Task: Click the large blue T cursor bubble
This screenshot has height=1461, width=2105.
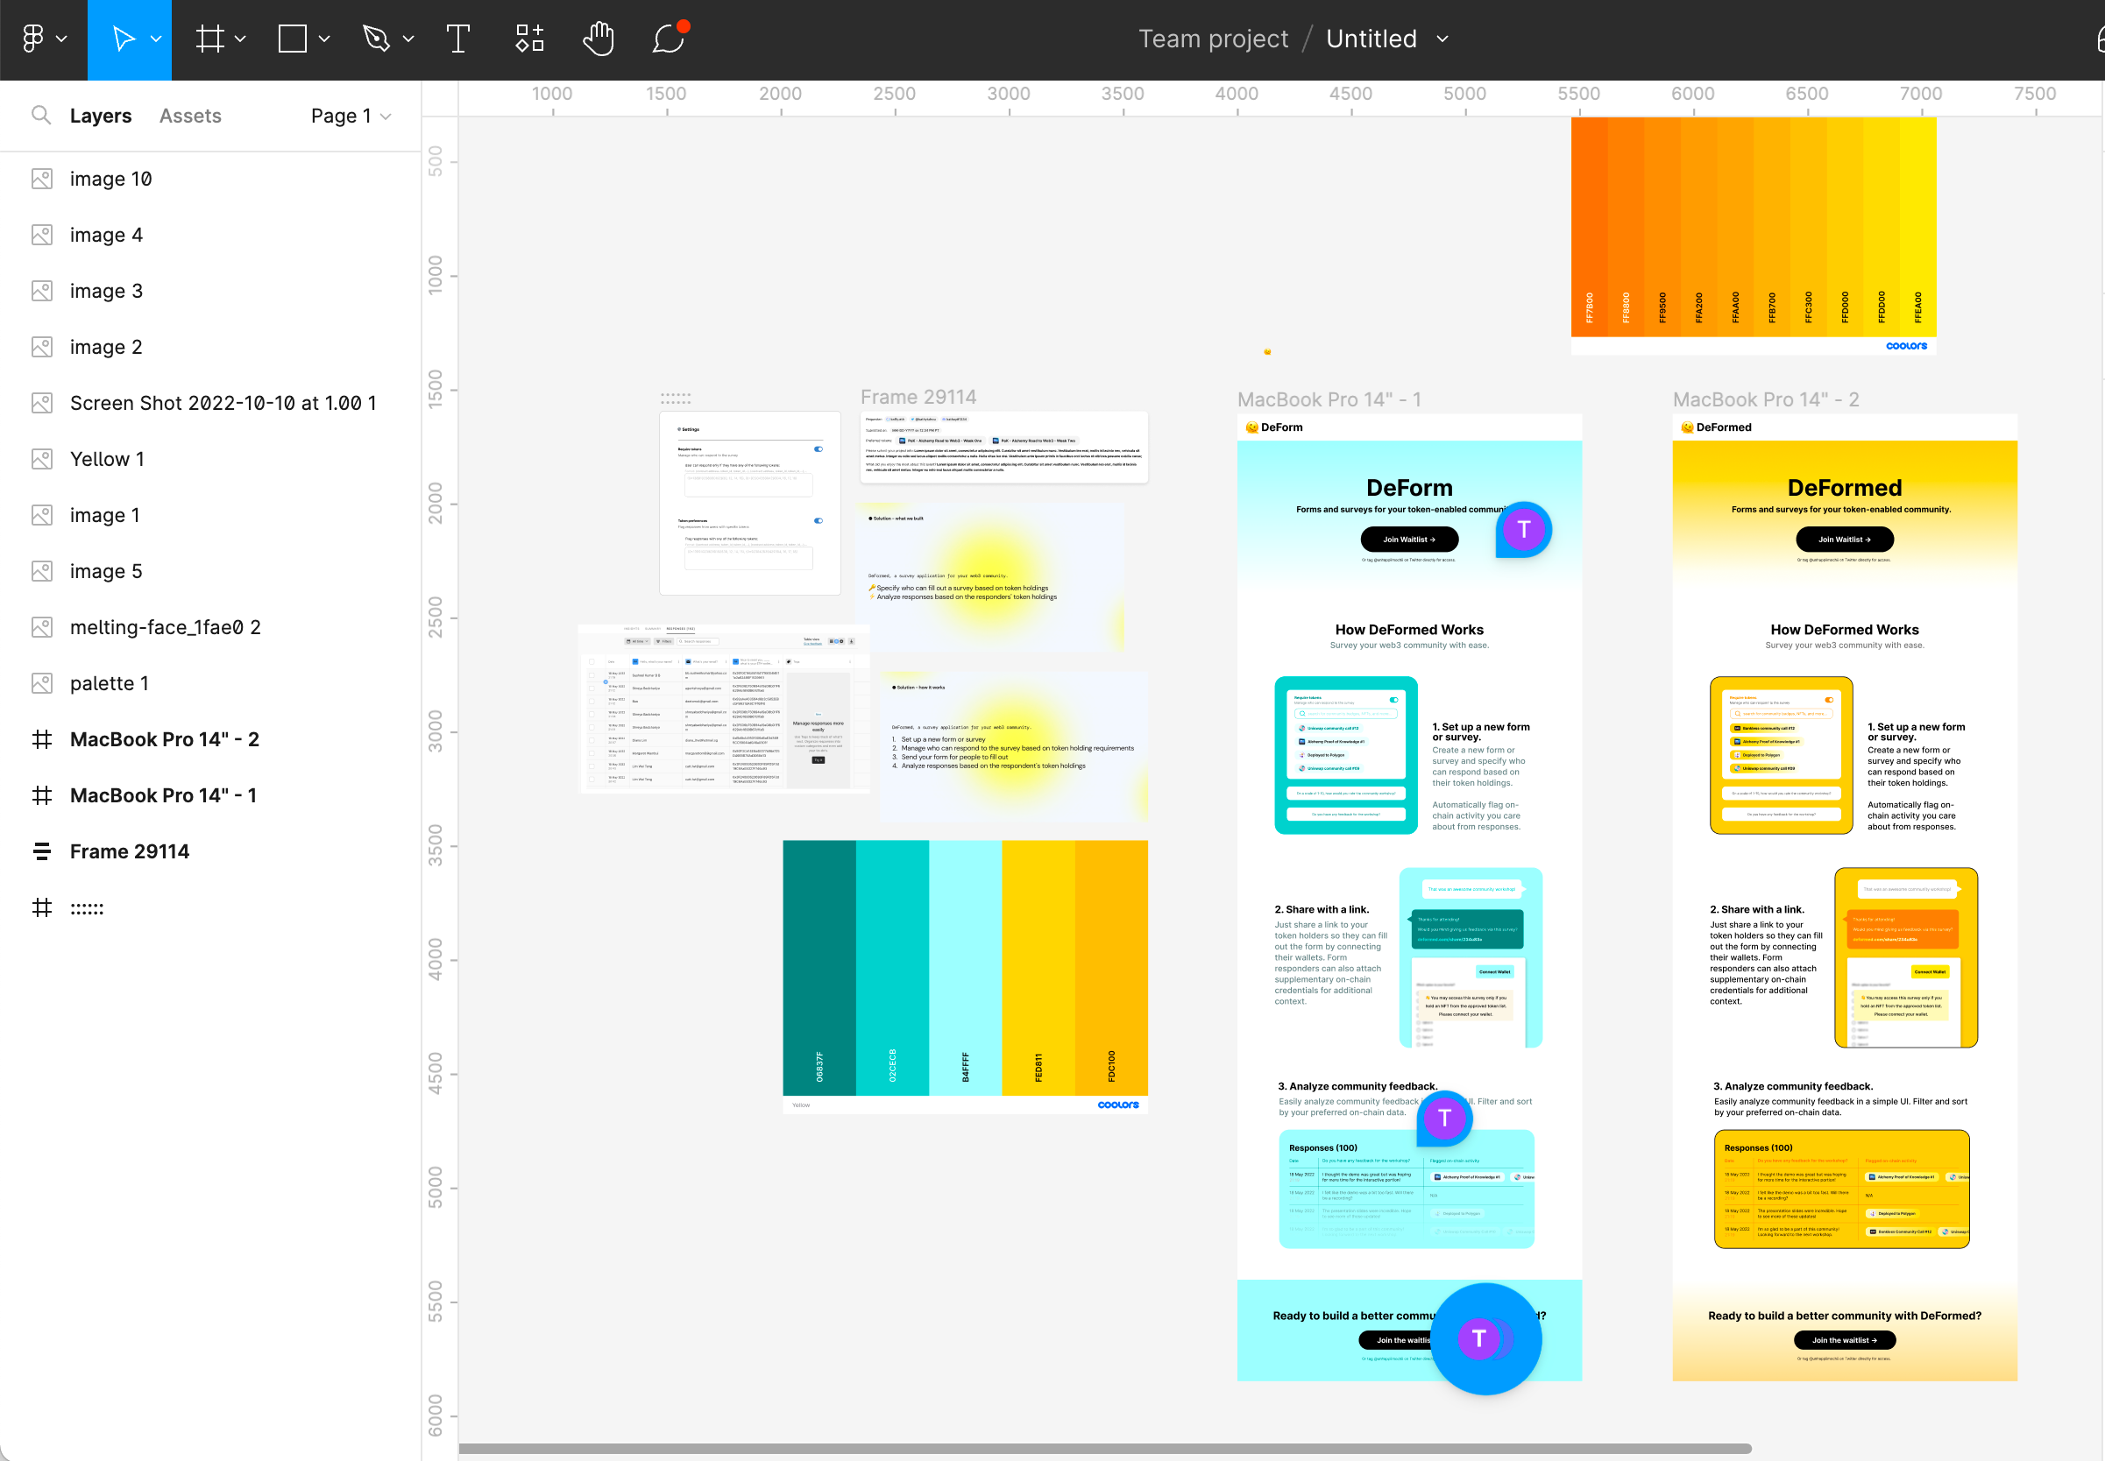Action: [1486, 1338]
